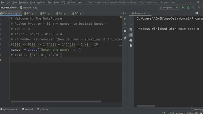Open the Edit menu
Viewport: 203px width, 114px height.
click(8, 3)
